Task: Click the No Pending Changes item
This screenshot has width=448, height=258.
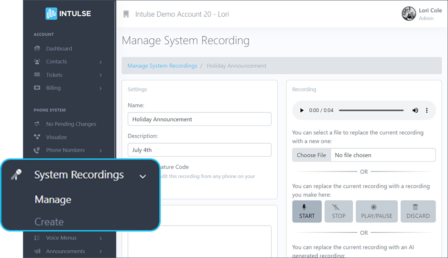Action: tap(71, 124)
